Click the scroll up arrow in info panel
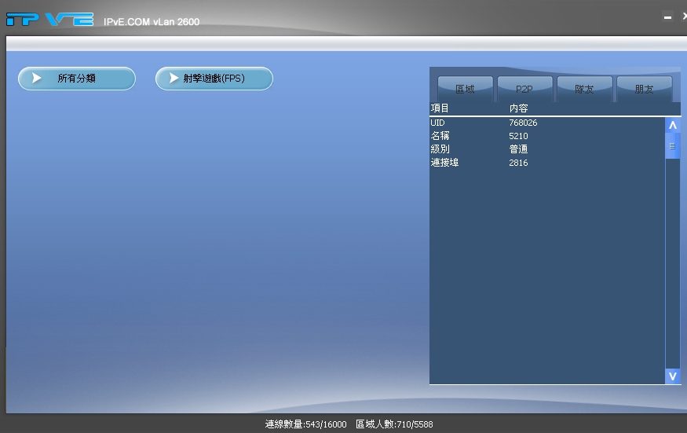 click(673, 125)
